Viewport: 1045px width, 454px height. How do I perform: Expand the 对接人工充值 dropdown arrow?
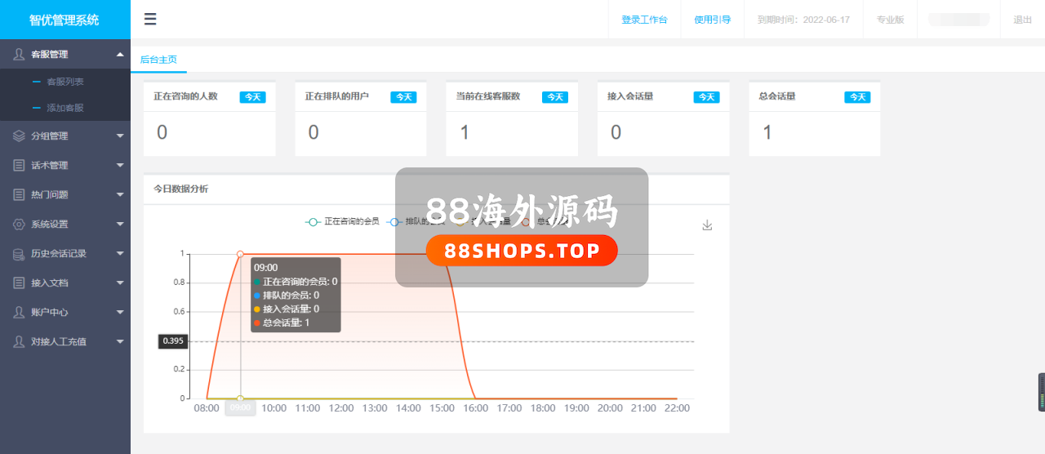pos(120,341)
